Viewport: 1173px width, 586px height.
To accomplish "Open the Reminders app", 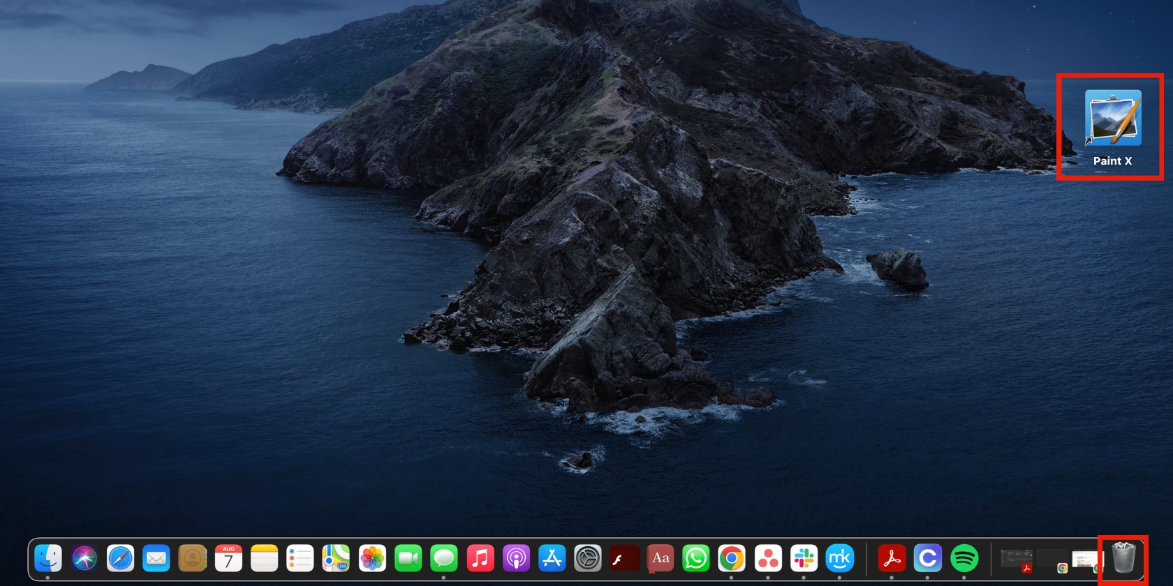I will pos(300,558).
